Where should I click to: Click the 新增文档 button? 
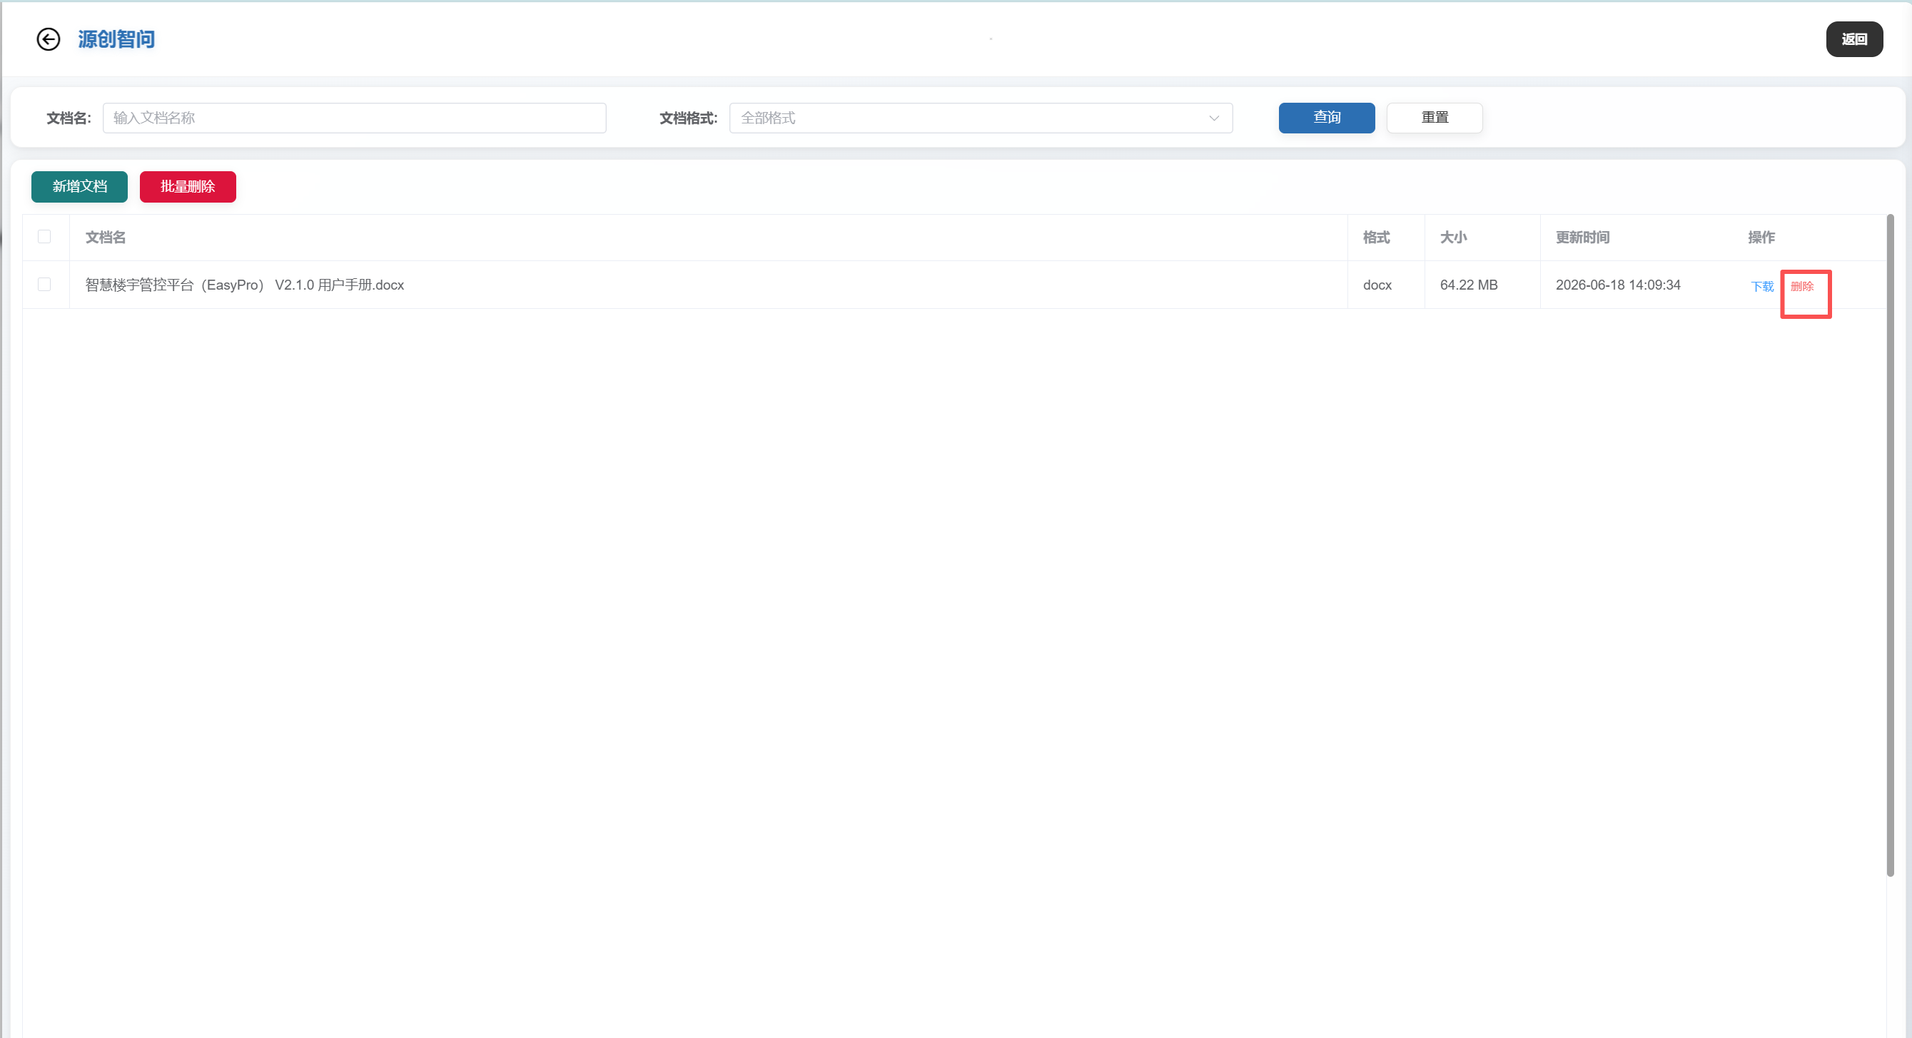(x=79, y=187)
